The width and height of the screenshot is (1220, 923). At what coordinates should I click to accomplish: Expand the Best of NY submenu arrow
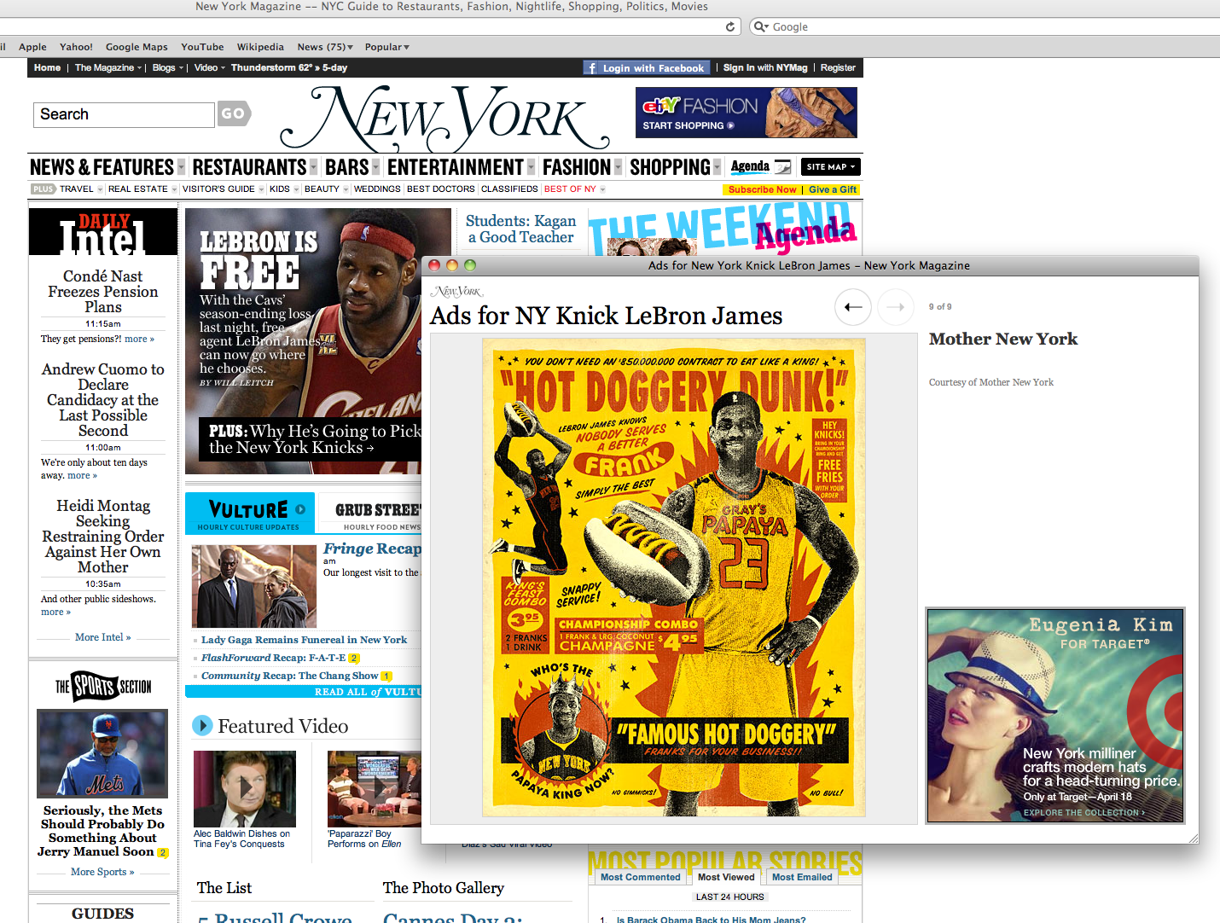pyautogui.click(x=602, y=189)
